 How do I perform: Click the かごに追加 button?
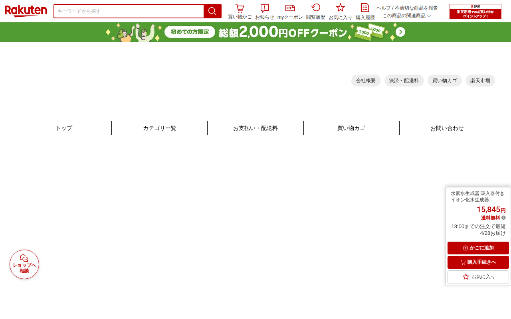pos(478,248)
